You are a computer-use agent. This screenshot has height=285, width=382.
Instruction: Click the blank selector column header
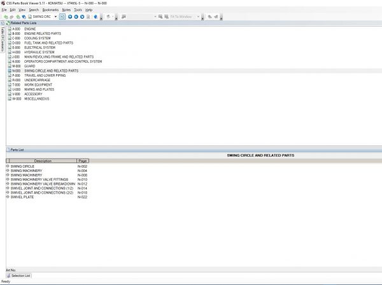click(8, 161)
